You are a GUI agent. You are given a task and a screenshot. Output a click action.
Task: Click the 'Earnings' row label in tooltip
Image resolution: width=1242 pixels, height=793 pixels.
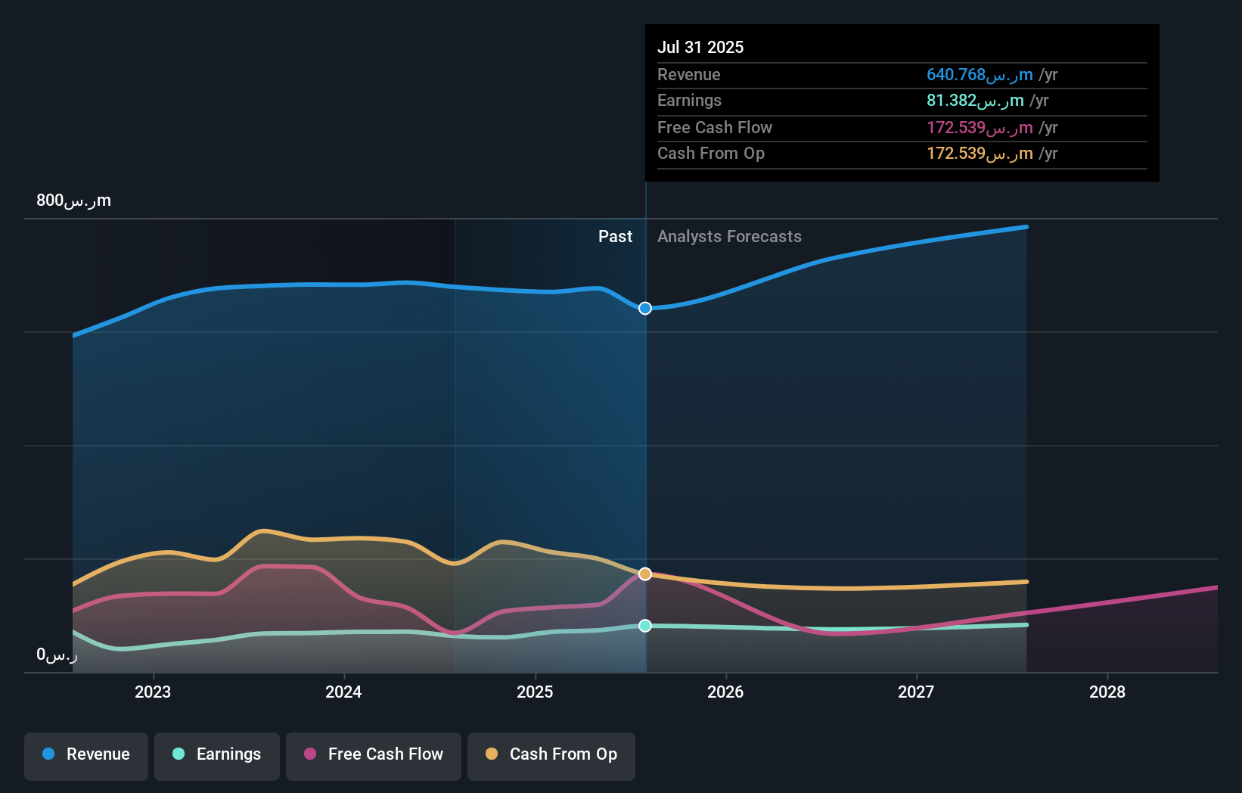[x=689, y=101]
